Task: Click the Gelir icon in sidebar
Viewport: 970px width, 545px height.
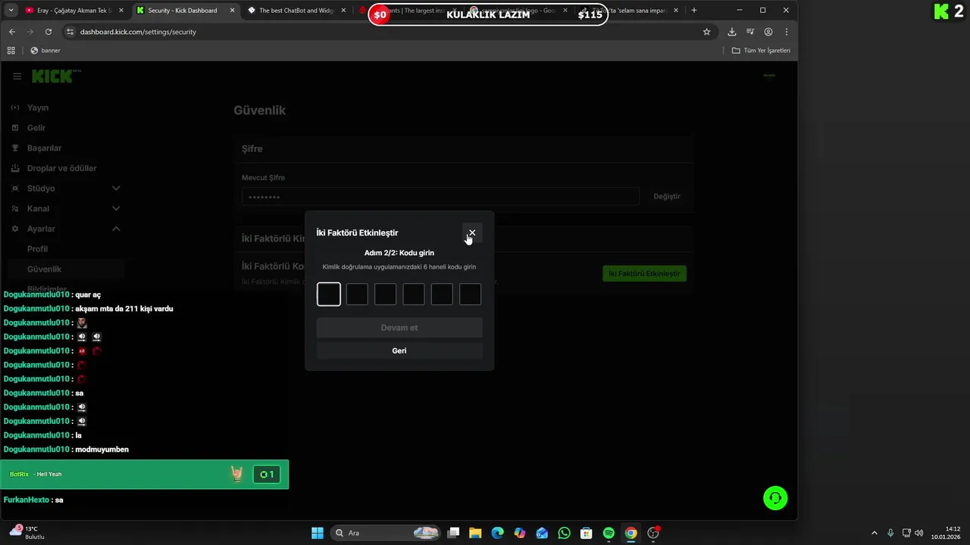Action: pyautogui.click(x=15, y=128)
